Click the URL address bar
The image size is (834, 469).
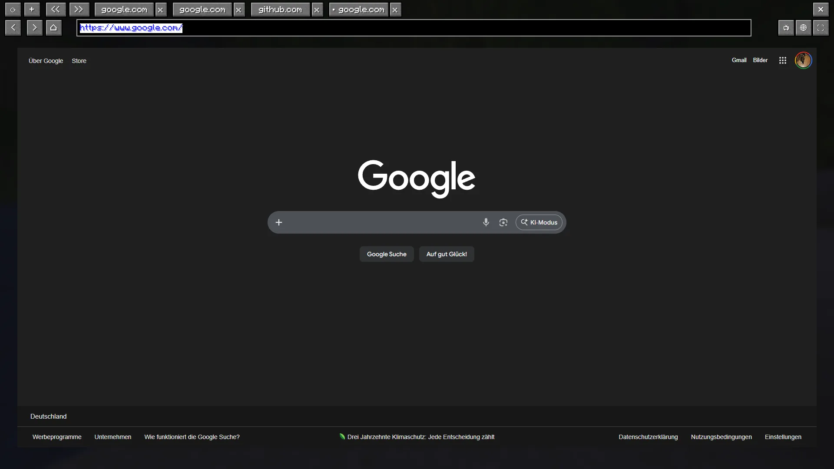click(414, 28)
